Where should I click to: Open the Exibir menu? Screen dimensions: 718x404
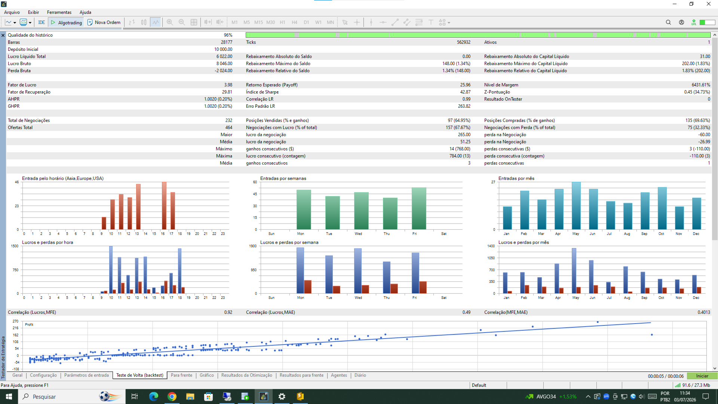[x=33, y=12]
